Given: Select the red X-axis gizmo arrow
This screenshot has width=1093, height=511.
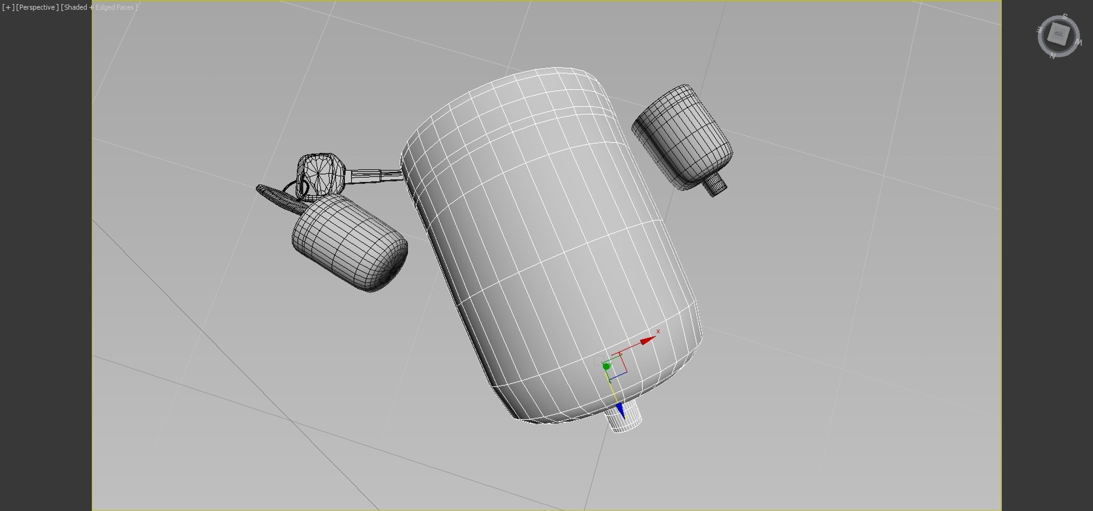Looking at the screenshot, I should [647, 341].
